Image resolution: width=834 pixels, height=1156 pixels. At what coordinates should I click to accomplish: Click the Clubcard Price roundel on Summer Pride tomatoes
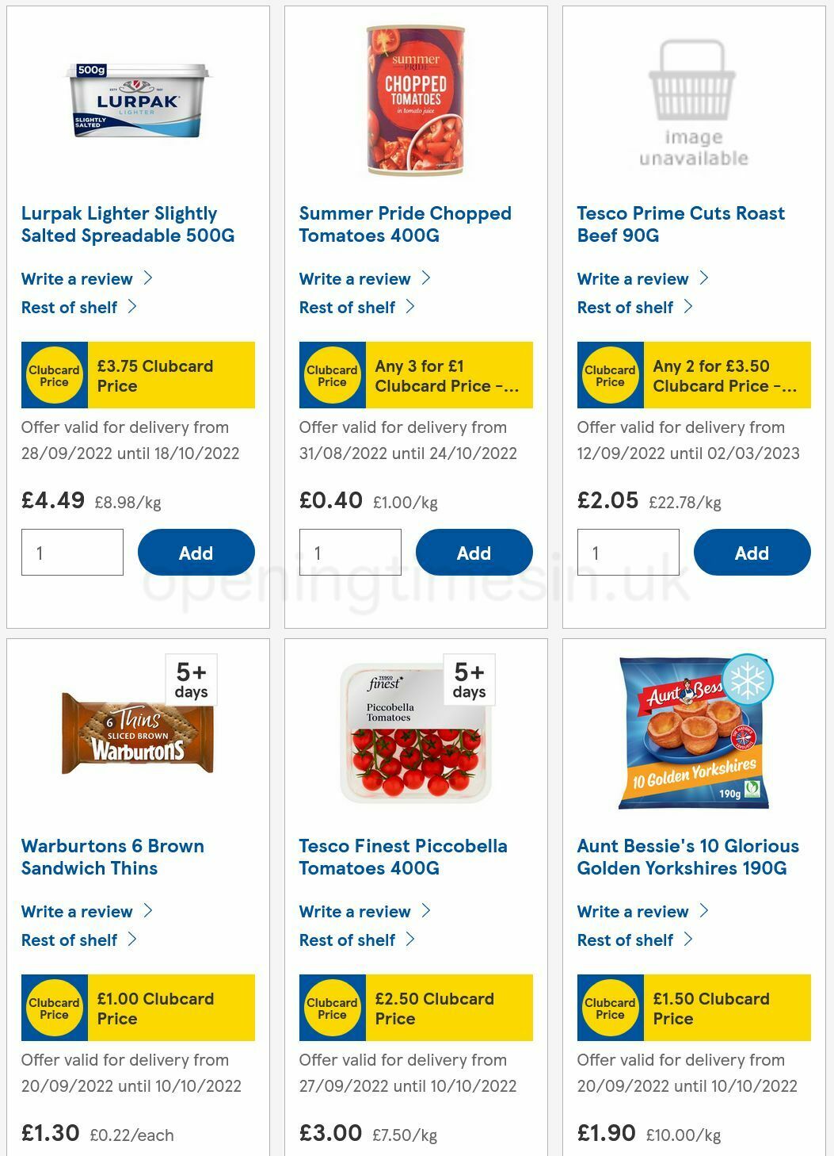332,374
